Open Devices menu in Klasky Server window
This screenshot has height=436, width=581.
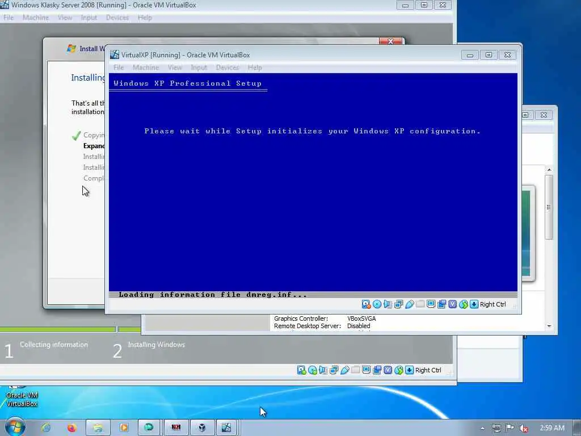117,18
